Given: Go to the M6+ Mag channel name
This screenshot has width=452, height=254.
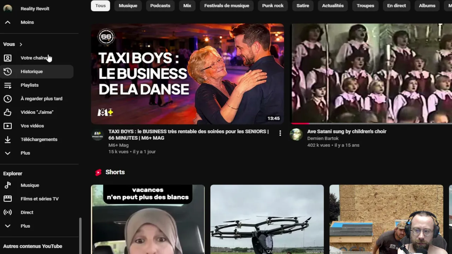Looking at the screenshot, I should tap(118, 145).
